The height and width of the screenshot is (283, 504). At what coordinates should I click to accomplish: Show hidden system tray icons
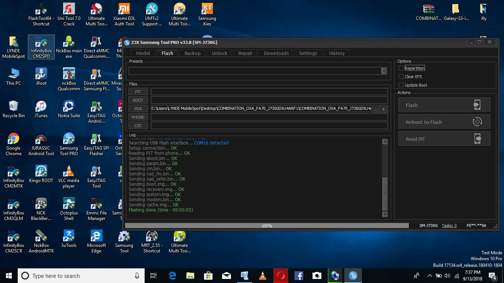(x=429, y=276)
